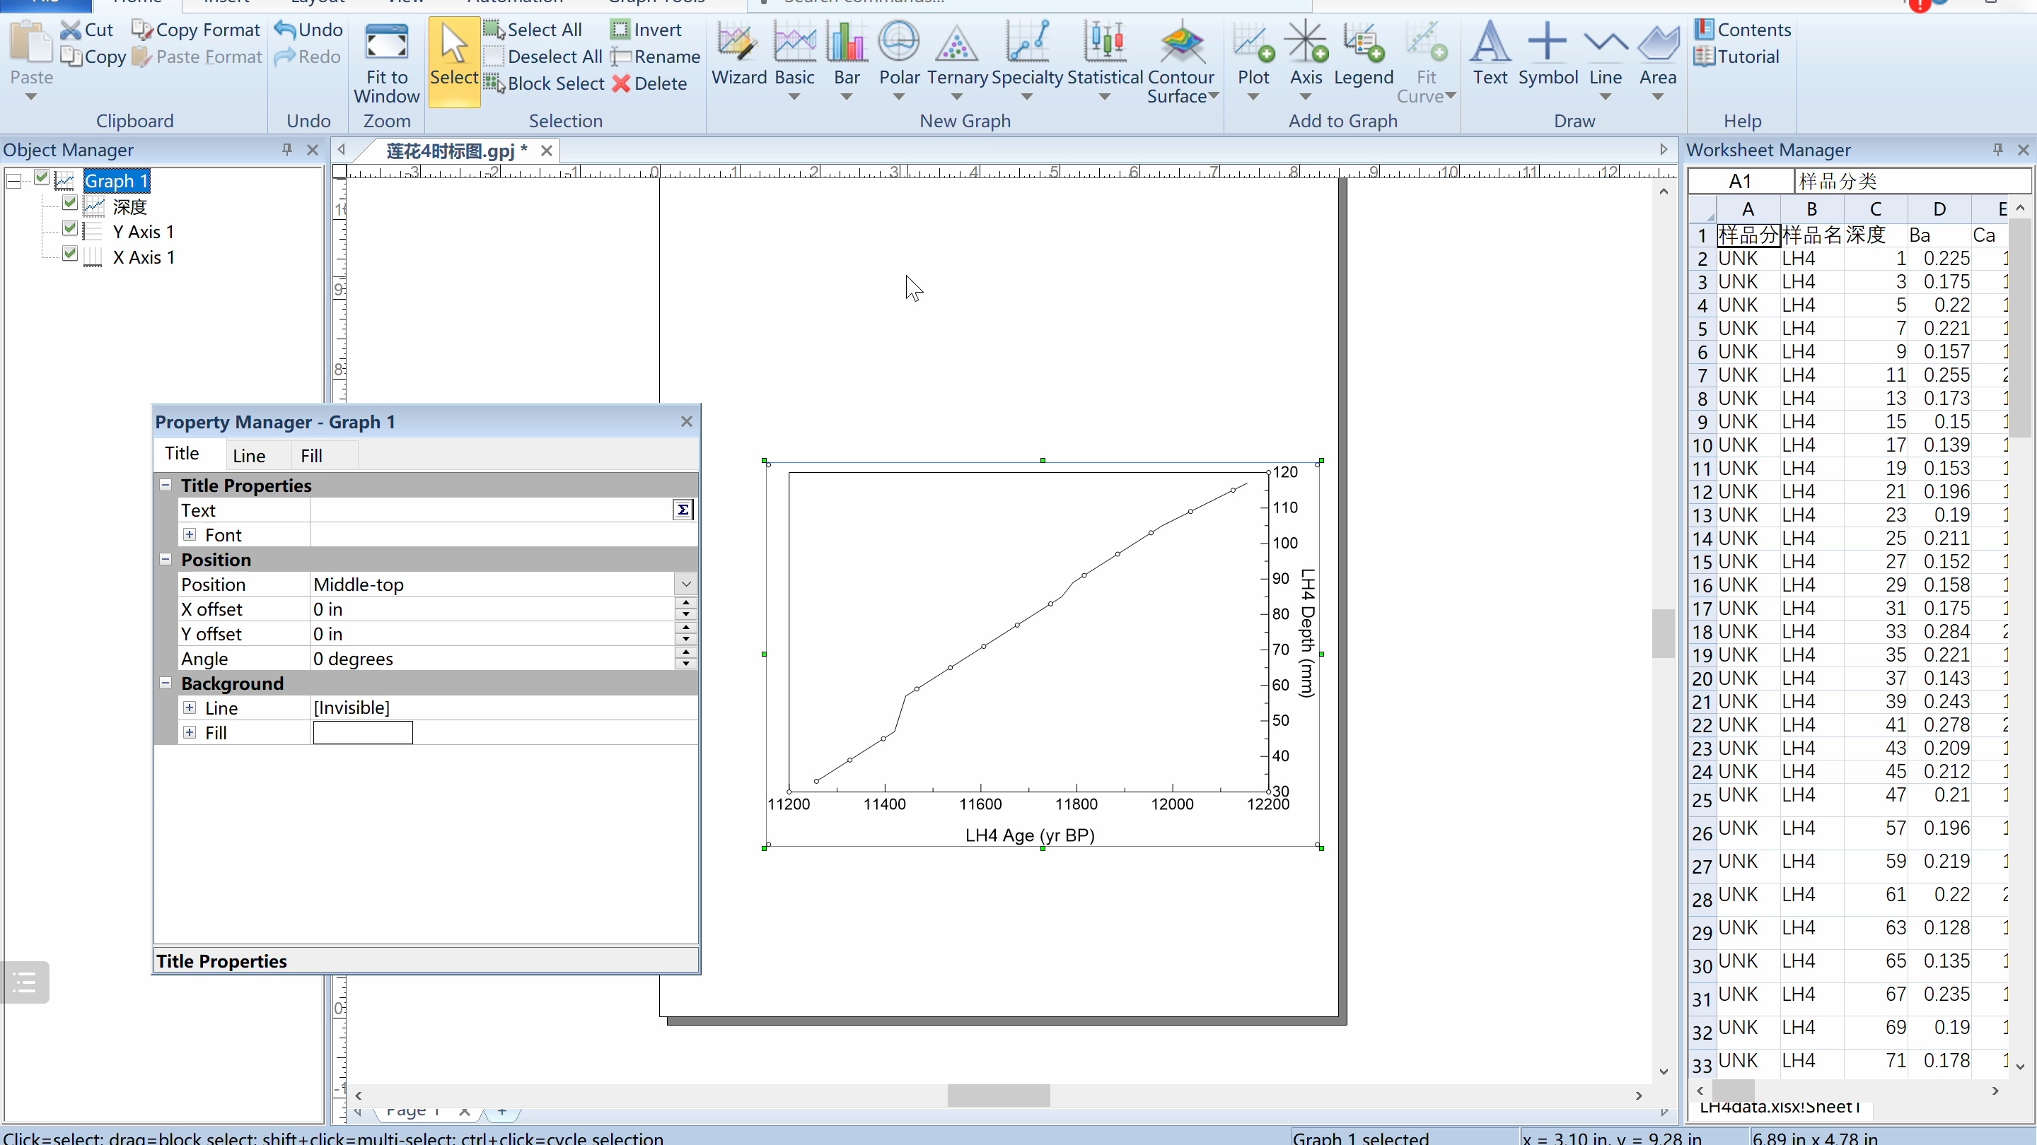The width and height of the screenshot is (2037, 1145).
Task: Collapse the Background section
Action: click(x=166, y=683)
